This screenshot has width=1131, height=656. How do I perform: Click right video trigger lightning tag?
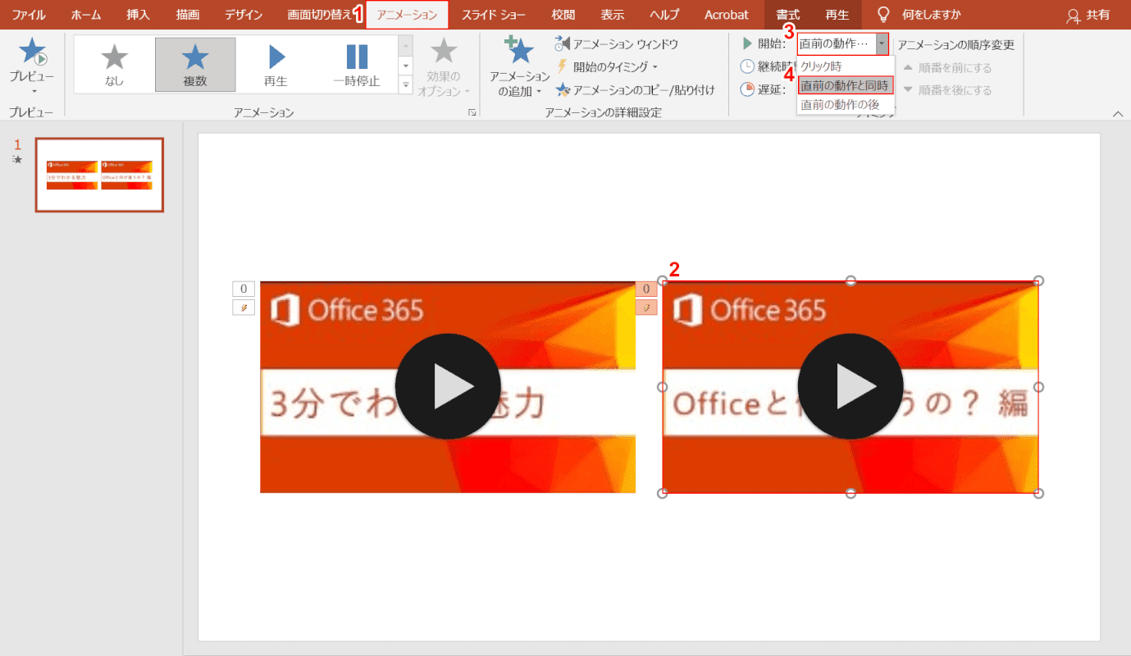[x=646, y=307]
